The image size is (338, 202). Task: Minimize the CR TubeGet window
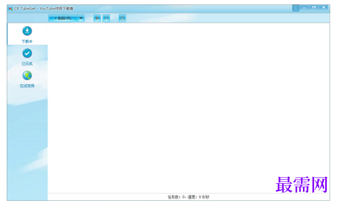click(x=305, y=8)
